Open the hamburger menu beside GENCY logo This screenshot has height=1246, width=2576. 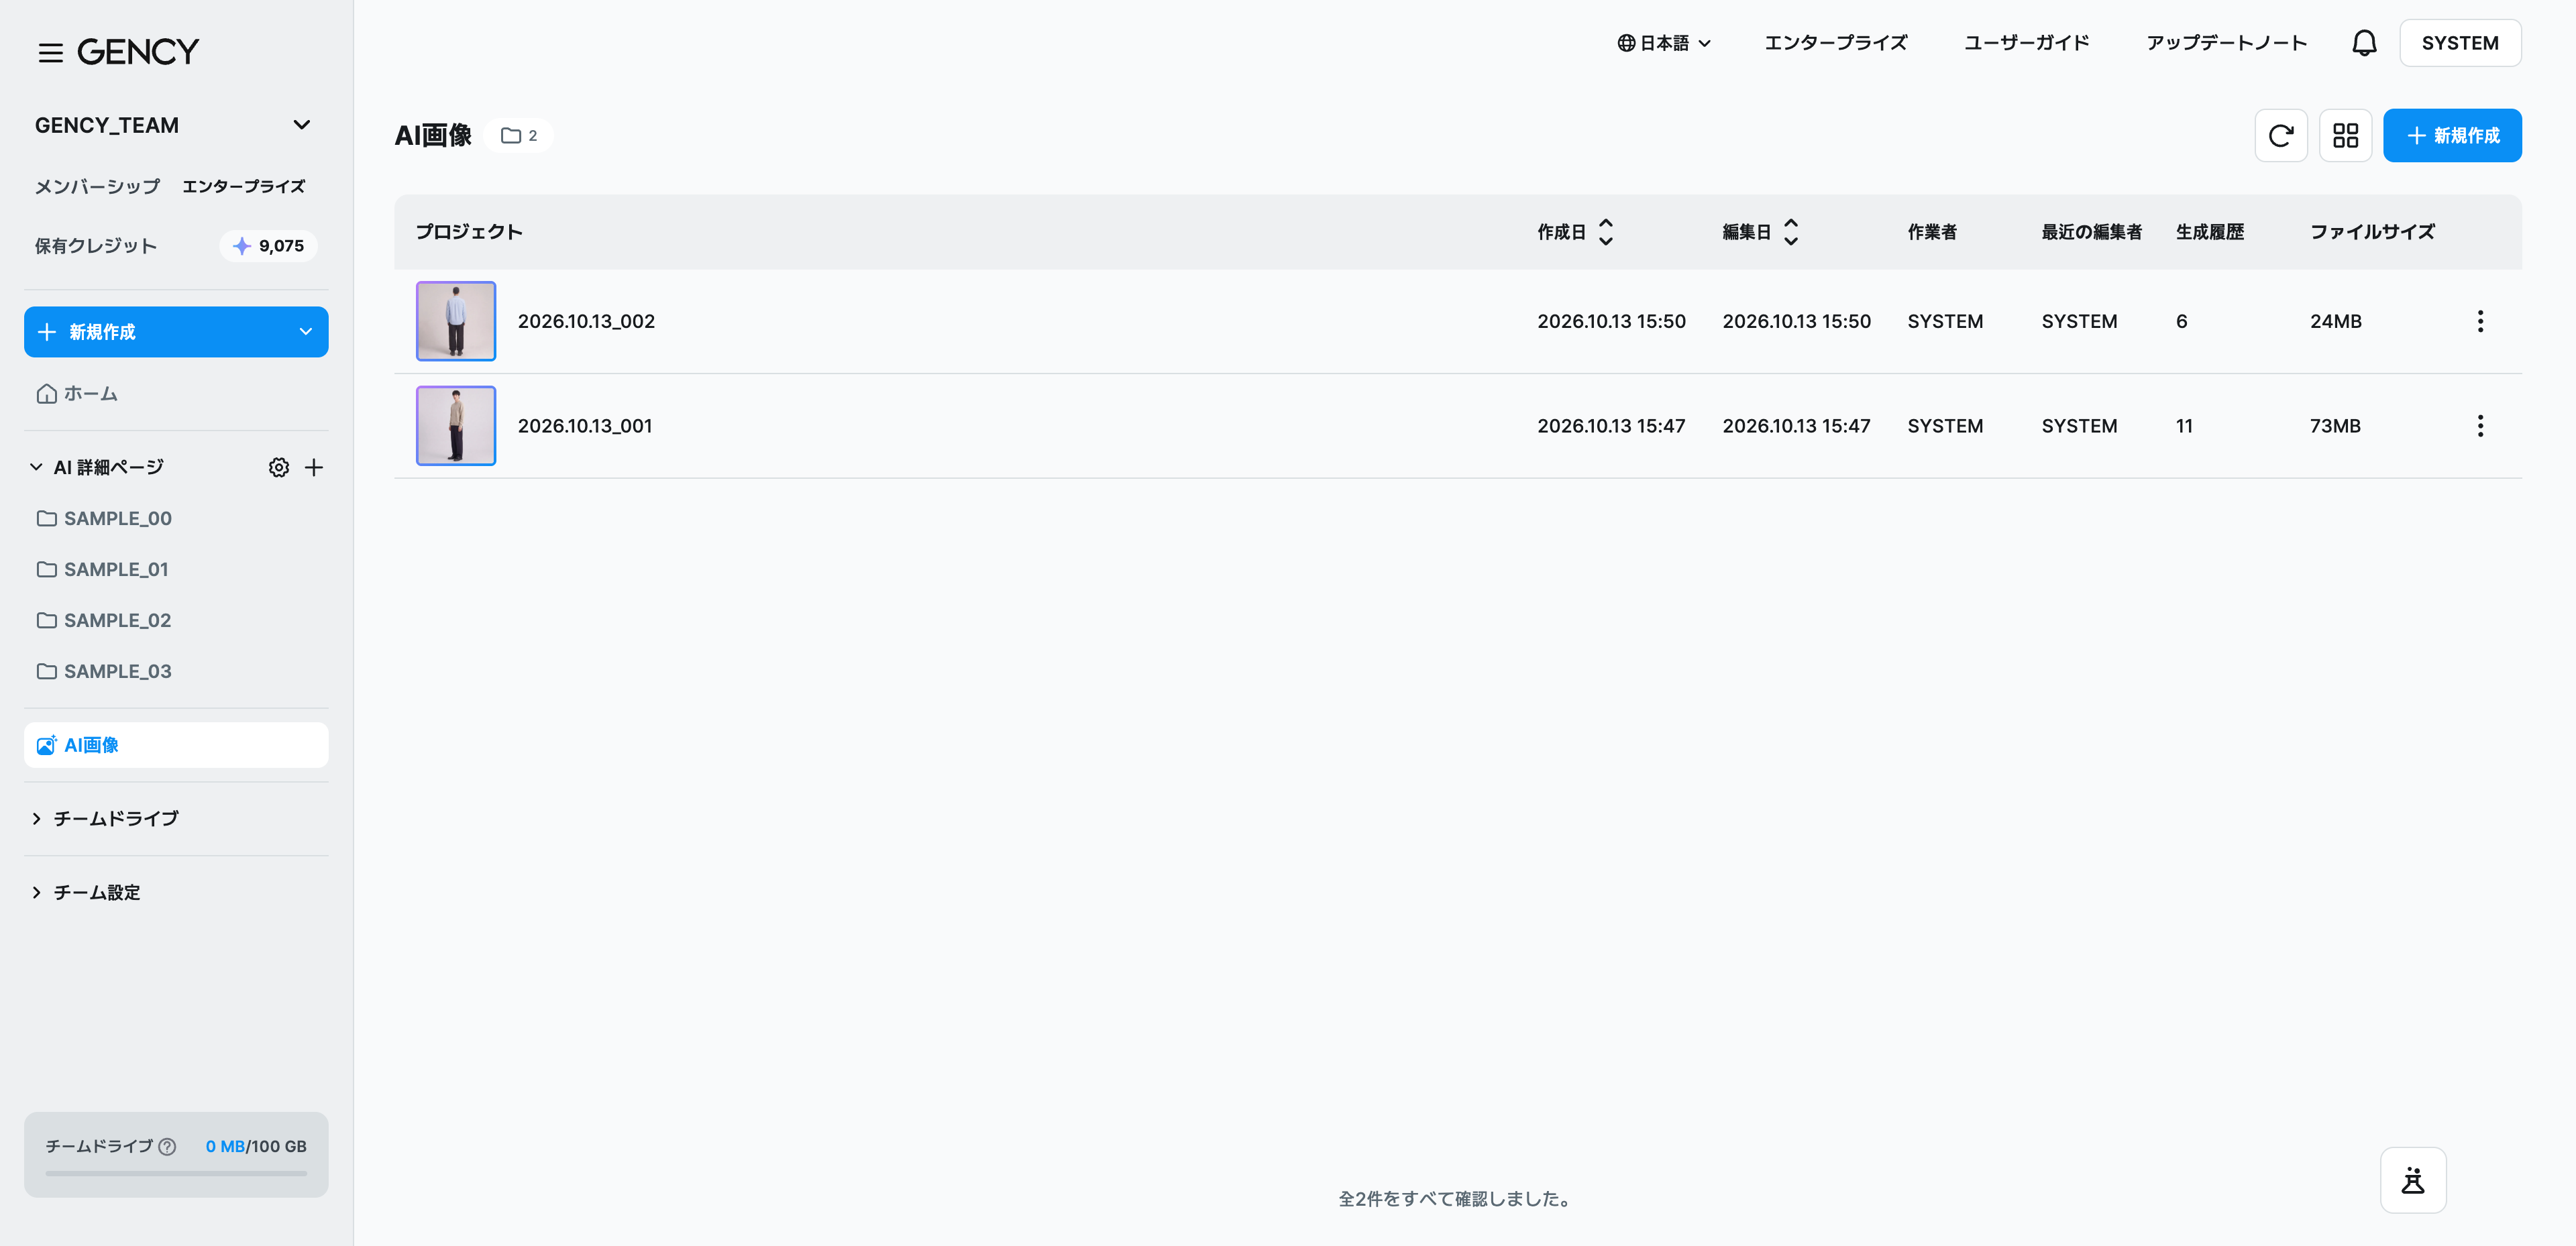tap(50, 52)
